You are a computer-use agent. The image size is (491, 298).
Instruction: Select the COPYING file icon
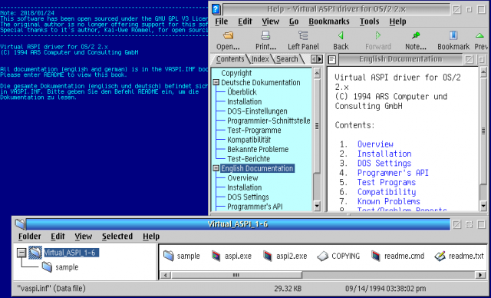[x=322, y=257]
